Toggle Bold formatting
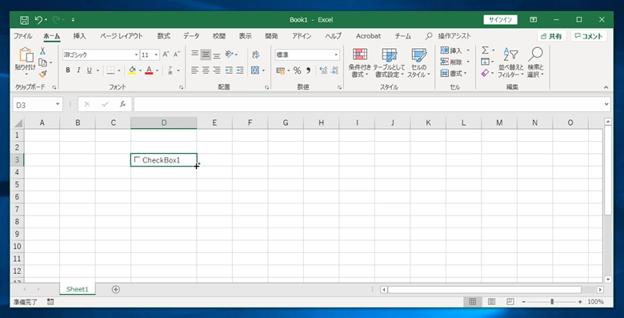 click(68, 70)
